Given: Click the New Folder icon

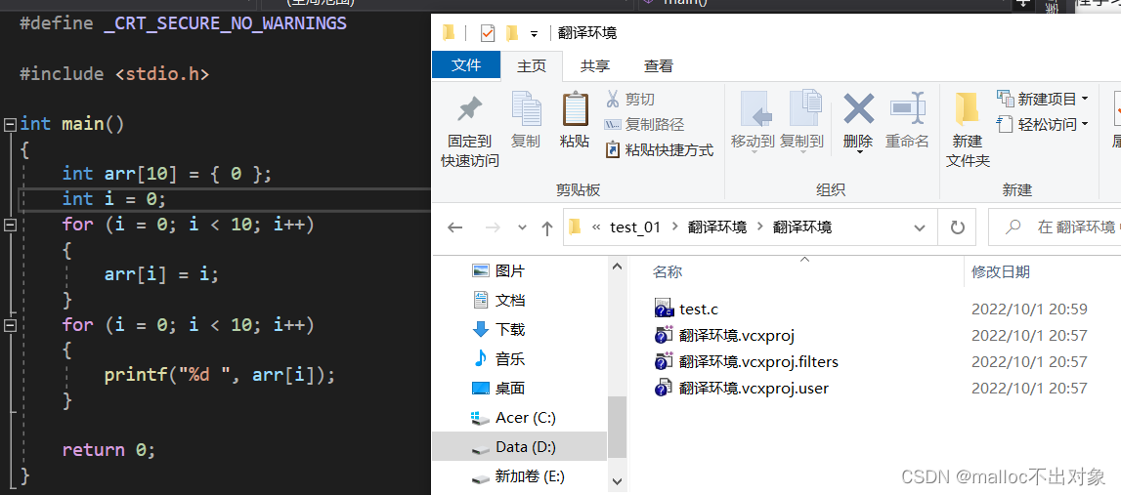Looking at the screenshot, I should point(968,109).
